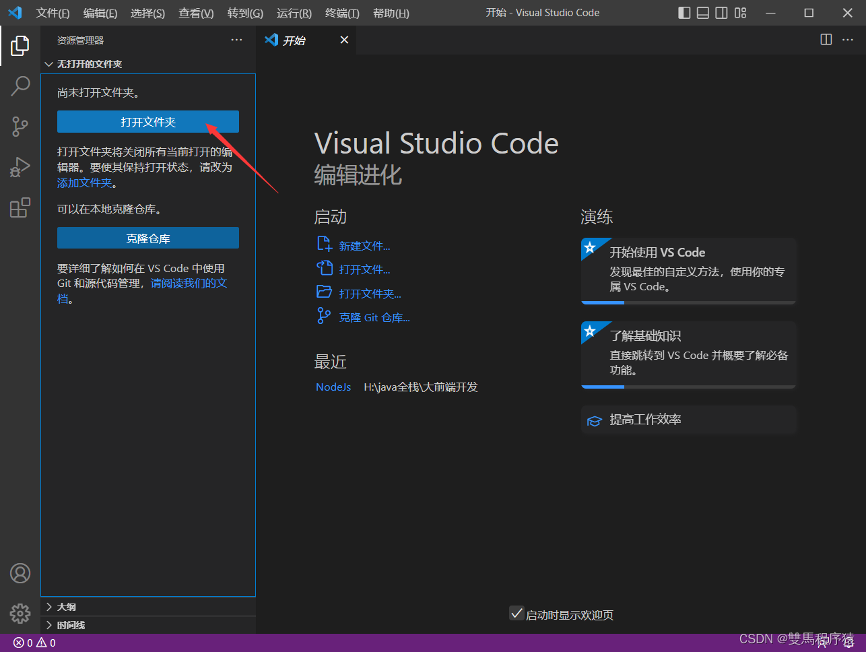Click the 资源管理器 panel title
866x652 pixels.
[x=80, y=40]
